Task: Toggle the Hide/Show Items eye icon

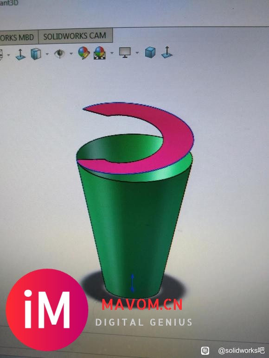Action: point(60,54)
